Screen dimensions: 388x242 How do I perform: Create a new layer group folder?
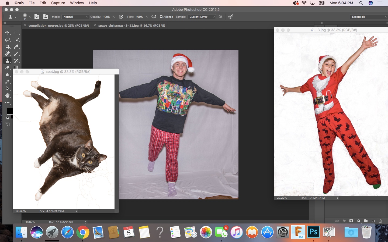click(366, 221)
